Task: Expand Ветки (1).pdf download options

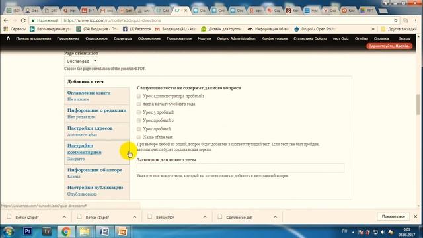Action: 135,217
